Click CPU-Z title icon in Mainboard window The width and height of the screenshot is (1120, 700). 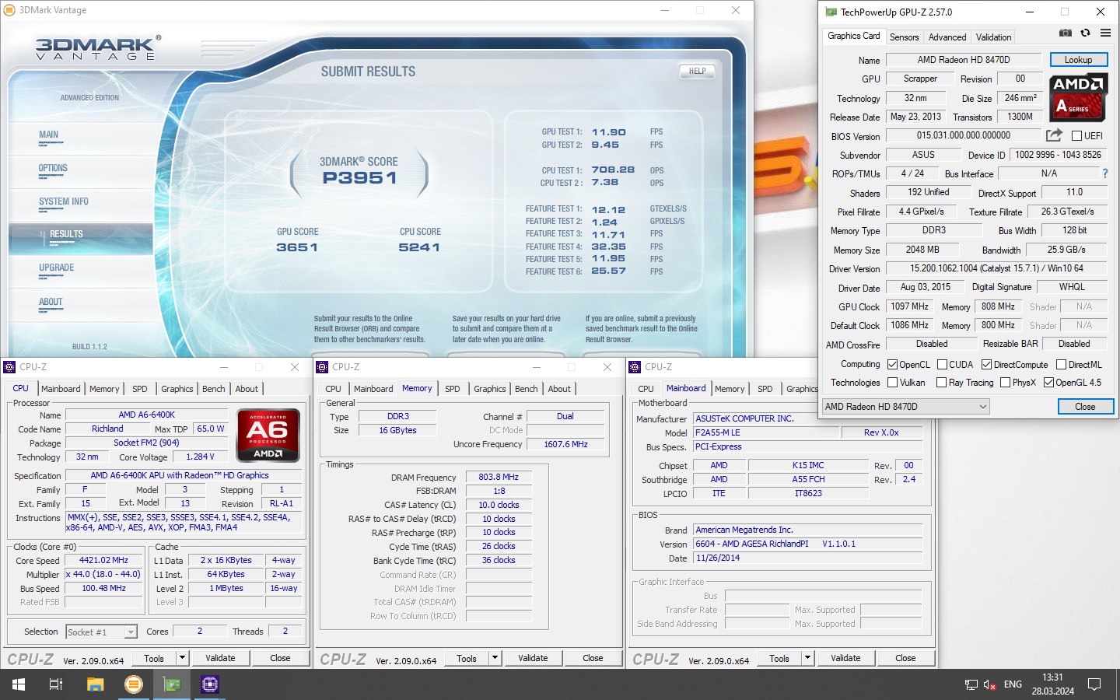[635, 367]
